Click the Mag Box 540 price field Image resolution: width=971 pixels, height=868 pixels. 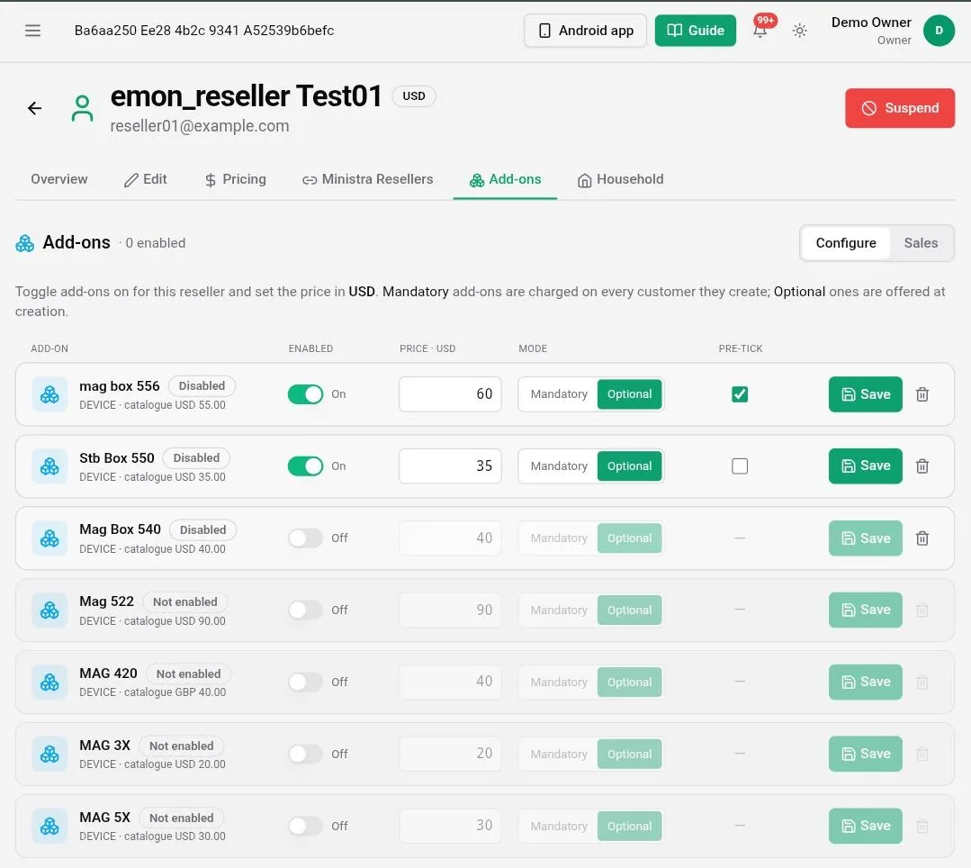[x=450, y=538]
